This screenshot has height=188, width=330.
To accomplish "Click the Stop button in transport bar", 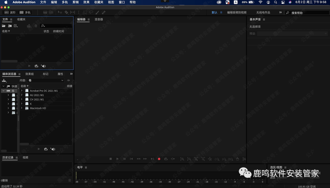I will point(111,159).
